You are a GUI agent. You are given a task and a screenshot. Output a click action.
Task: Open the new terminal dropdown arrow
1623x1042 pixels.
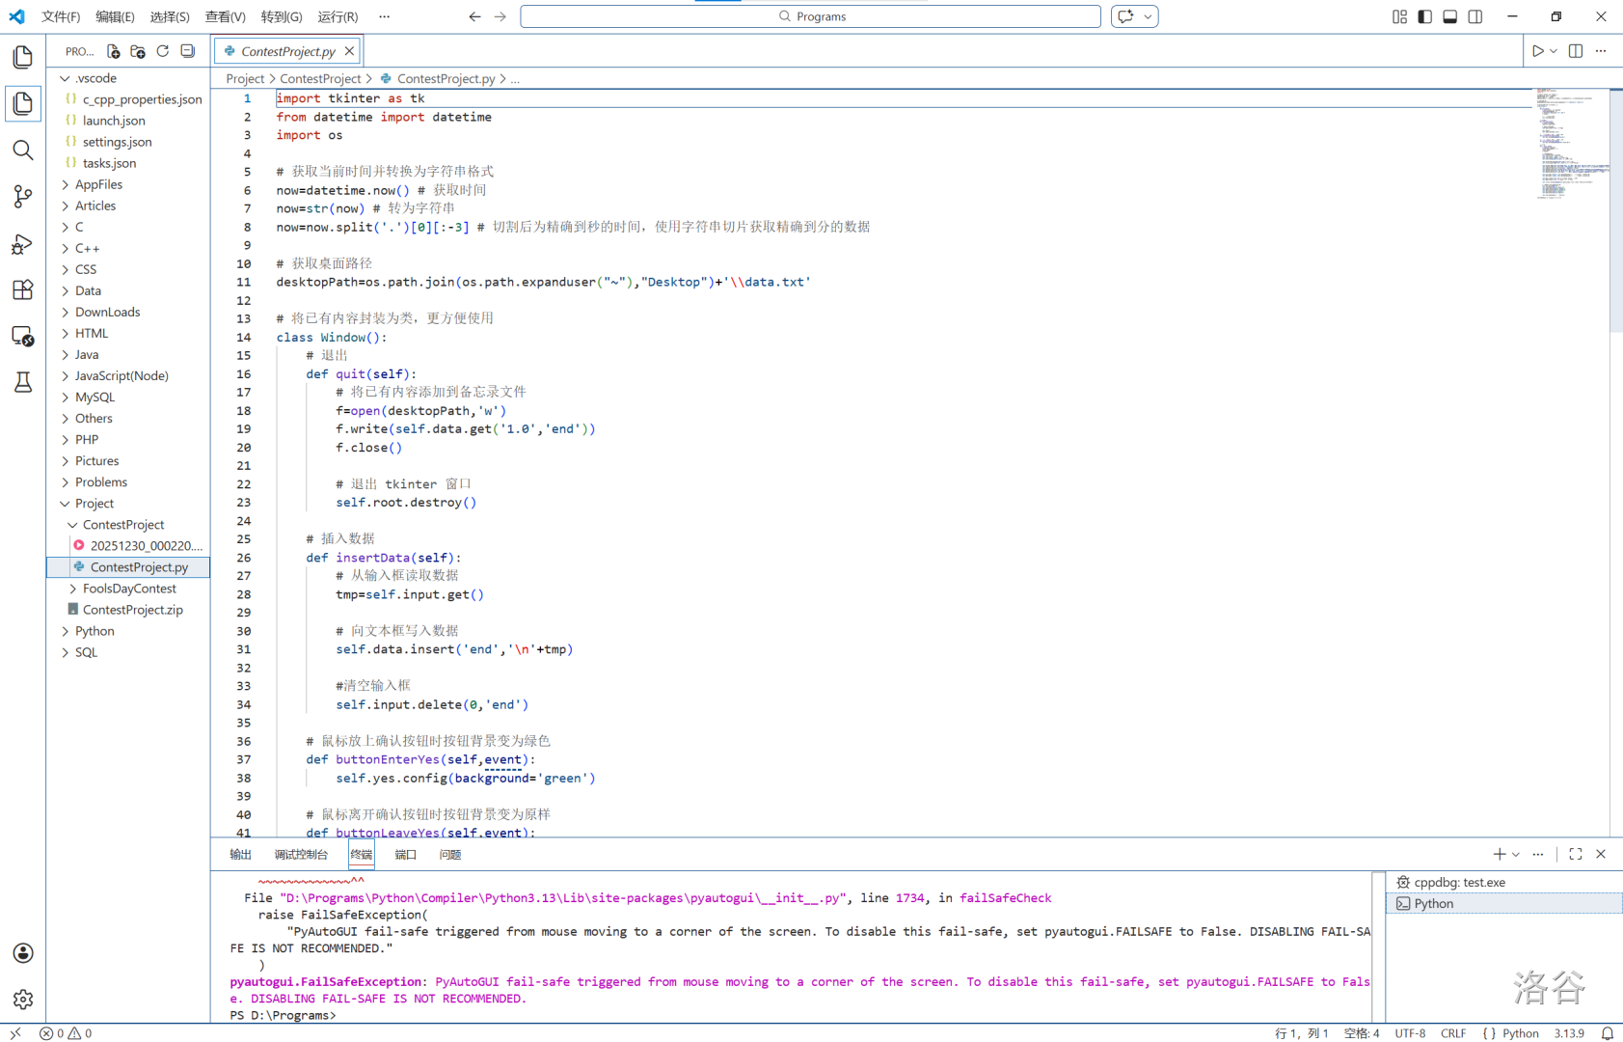click(x=1516, y=855)
